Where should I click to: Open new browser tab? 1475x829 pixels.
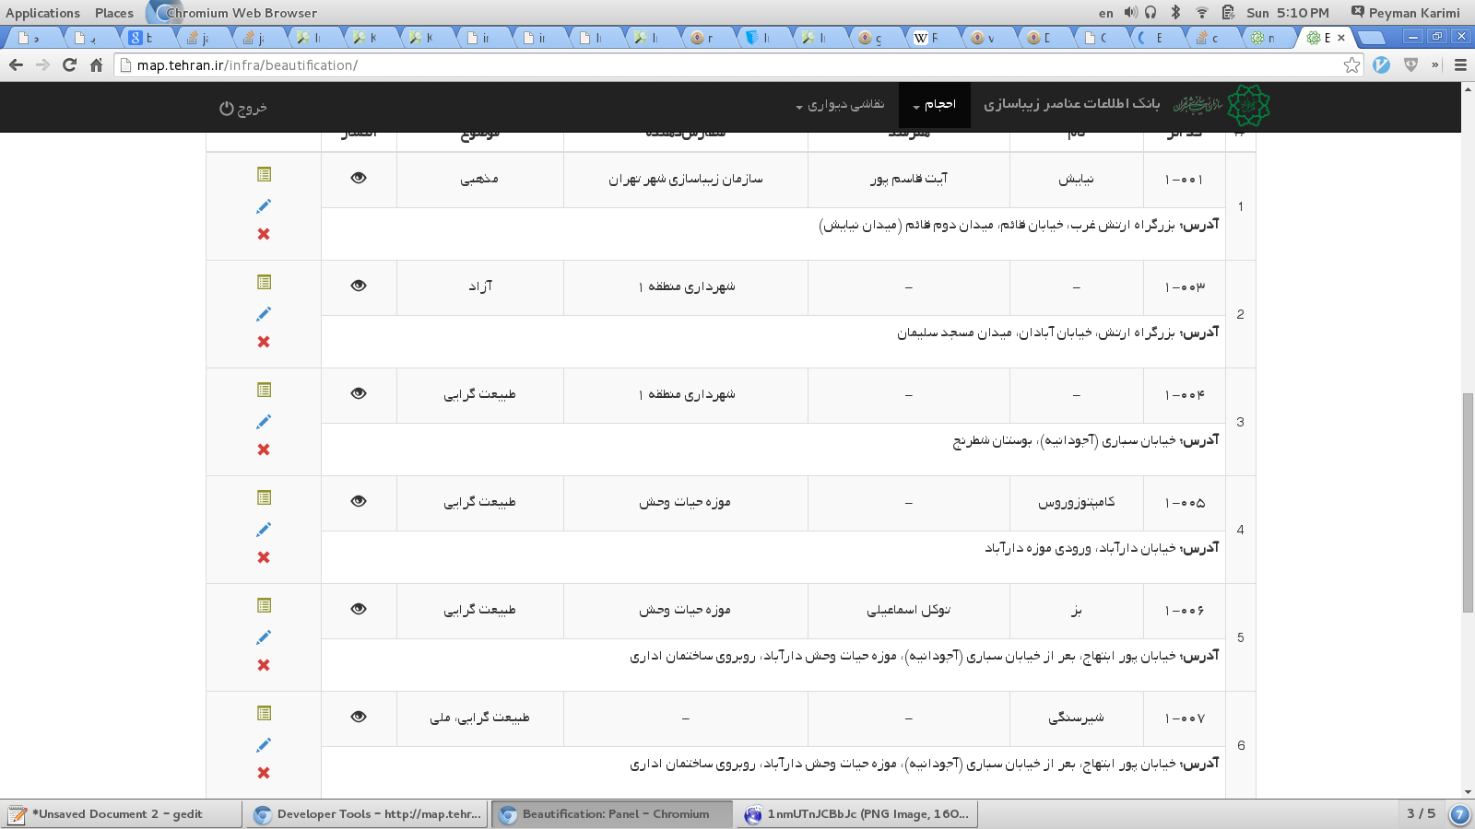[1373, 38]
